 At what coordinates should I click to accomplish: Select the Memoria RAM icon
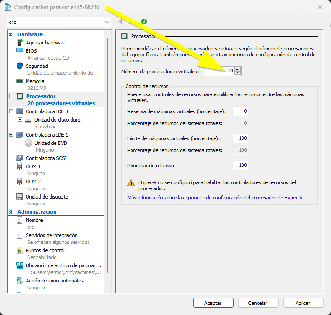(20, 81)
